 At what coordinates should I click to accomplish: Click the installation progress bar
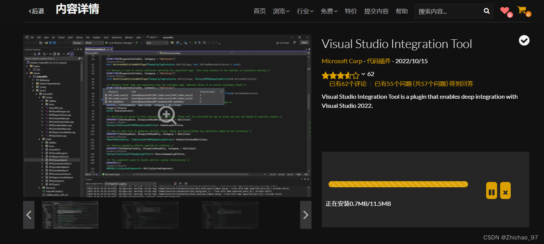398,184
